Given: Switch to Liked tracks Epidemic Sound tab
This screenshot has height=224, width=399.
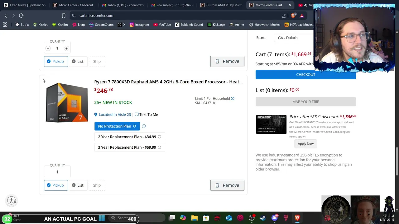Looking at the screenshot, I should tap(25, 5).
